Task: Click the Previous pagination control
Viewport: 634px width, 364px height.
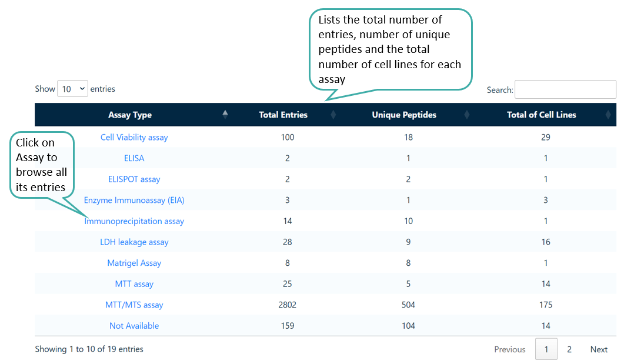Action: click(x=509, y=349)
